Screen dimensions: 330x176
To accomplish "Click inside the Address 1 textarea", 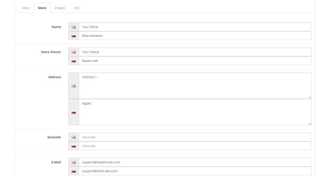I will pyautogui.click(x=195, y=86).
